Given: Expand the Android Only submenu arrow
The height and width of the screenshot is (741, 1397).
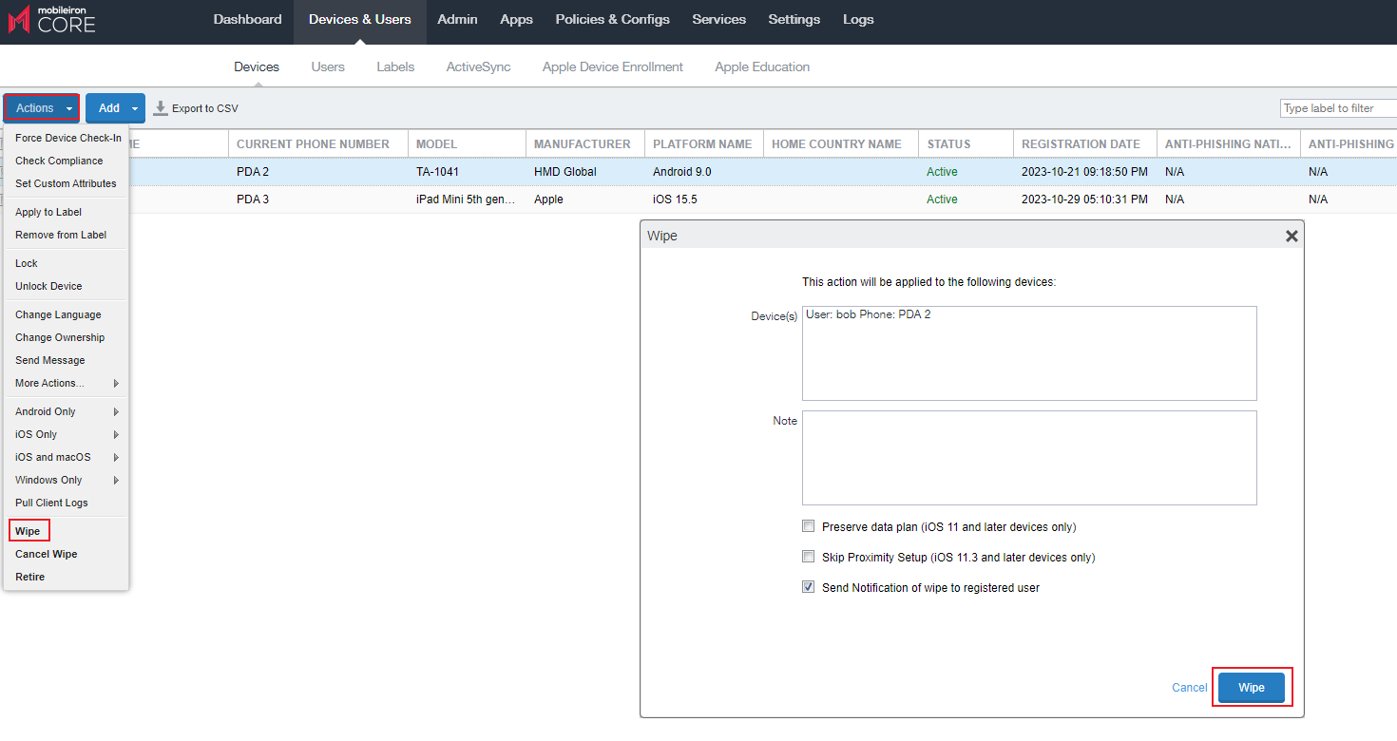Looking at the screenshot, I should point(116,412).
